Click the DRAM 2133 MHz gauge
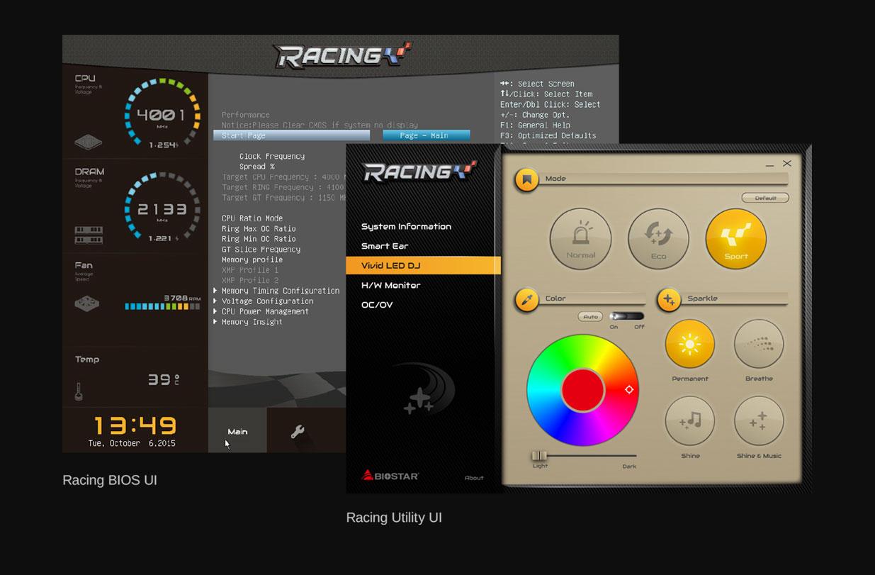The width and height of the screenshot is (875, 575). pyautogui.click(x=162, y=208)
